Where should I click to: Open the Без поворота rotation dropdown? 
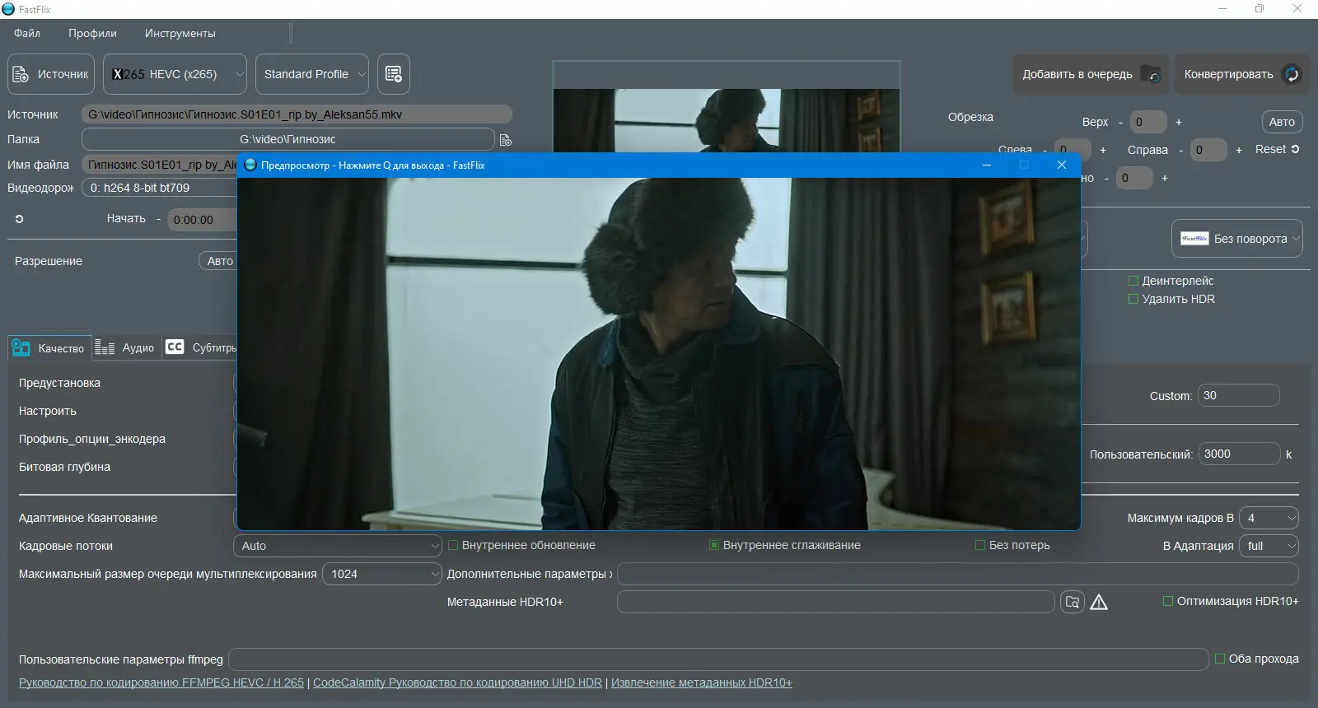[1236, 239]
